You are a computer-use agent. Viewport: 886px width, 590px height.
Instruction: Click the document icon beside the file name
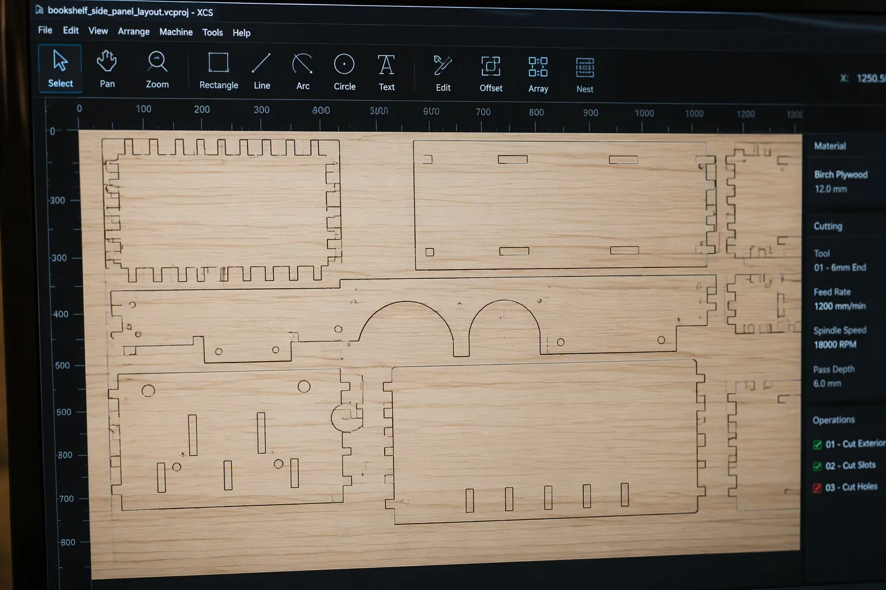(39, 10)
